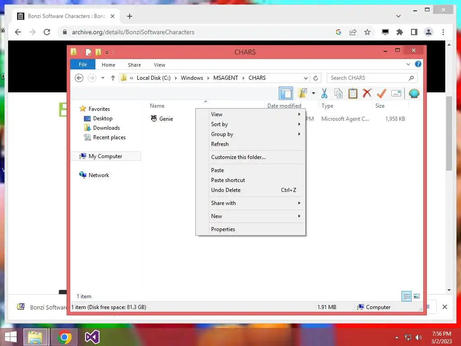
Task: Open Recent places in the navigation pane
Action: [109, 137]
